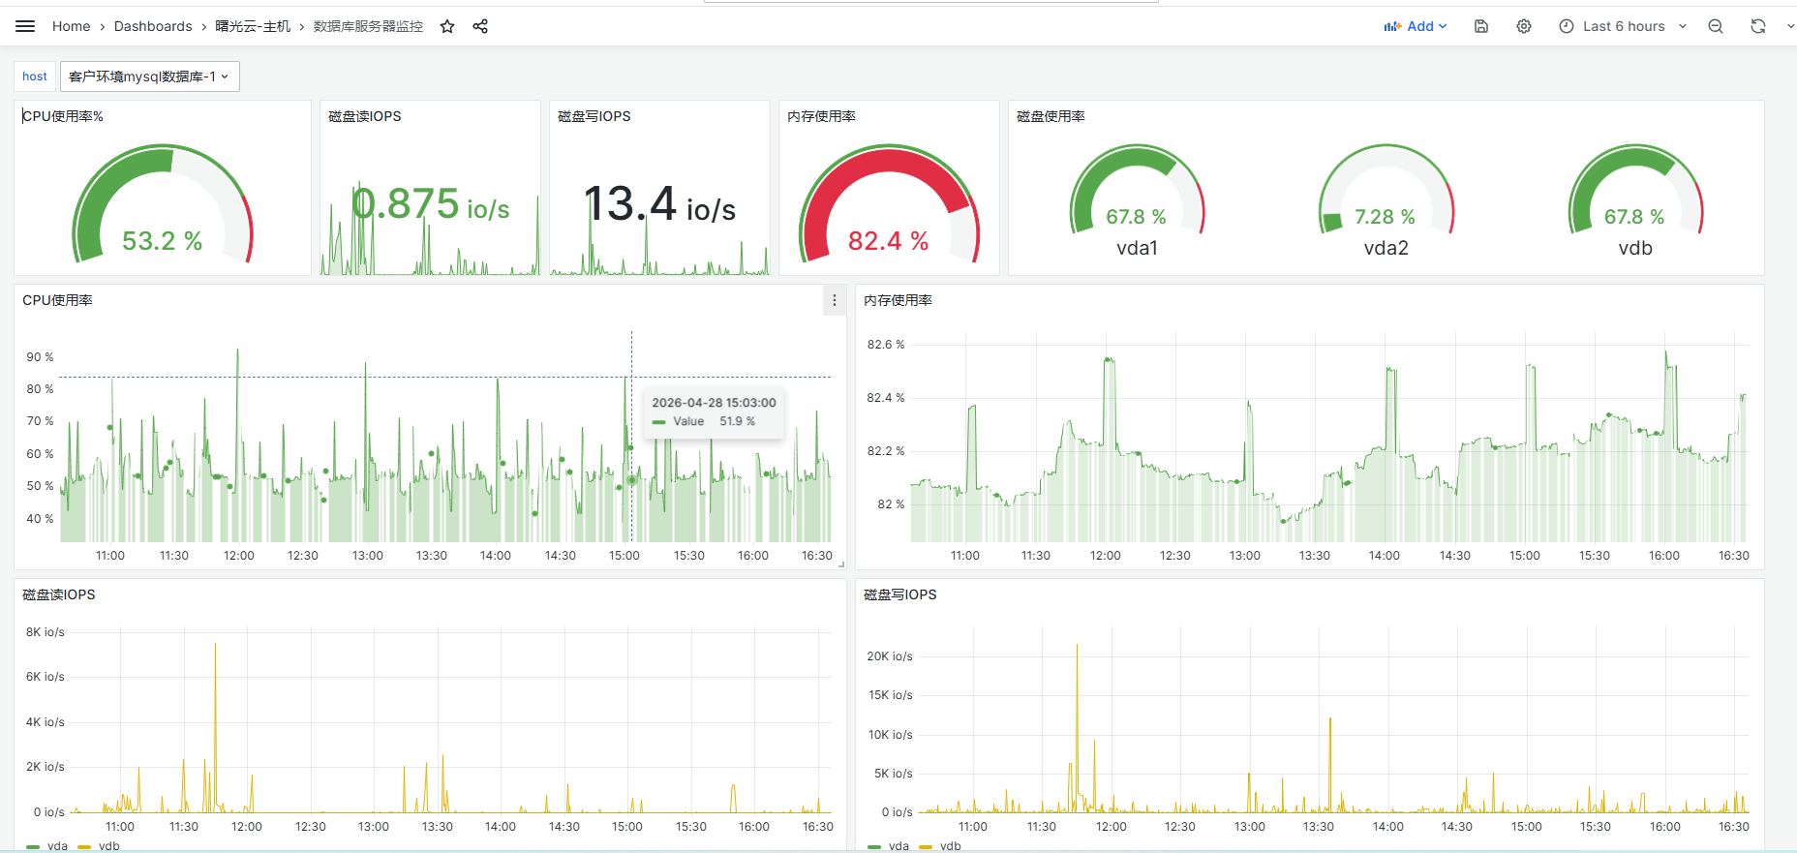This screenshot has width=1797, height=853.
Task: Expand refresh interval dropdown arrow
Action: tap(1789, 26)
